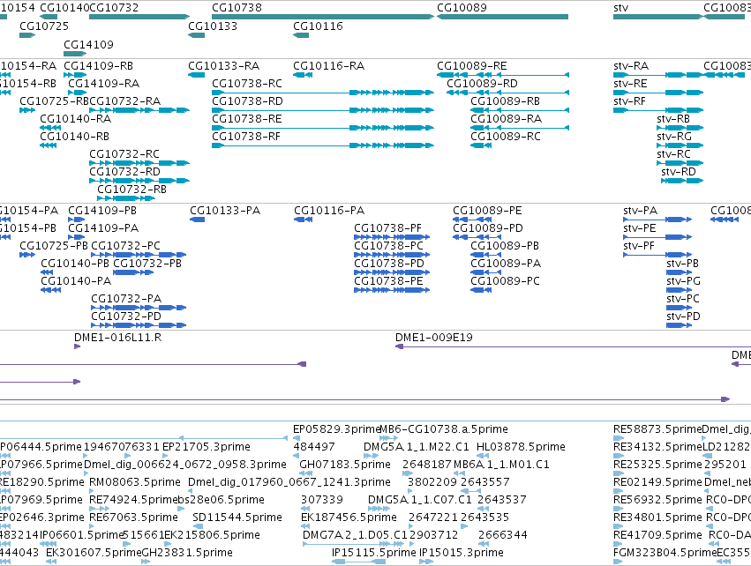The image size is (751, 566).
Task: Select the CG10089 gene bar
Action: [502, 17]
